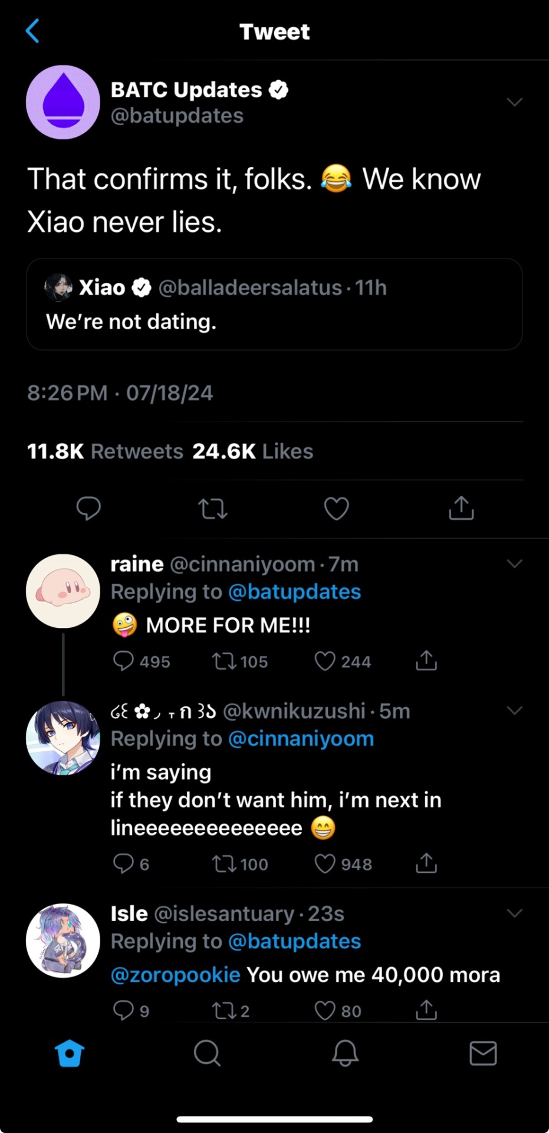The image size is (549, 1133).
Task: Open options chevron on raine's reply
Action: coord(514,564)
